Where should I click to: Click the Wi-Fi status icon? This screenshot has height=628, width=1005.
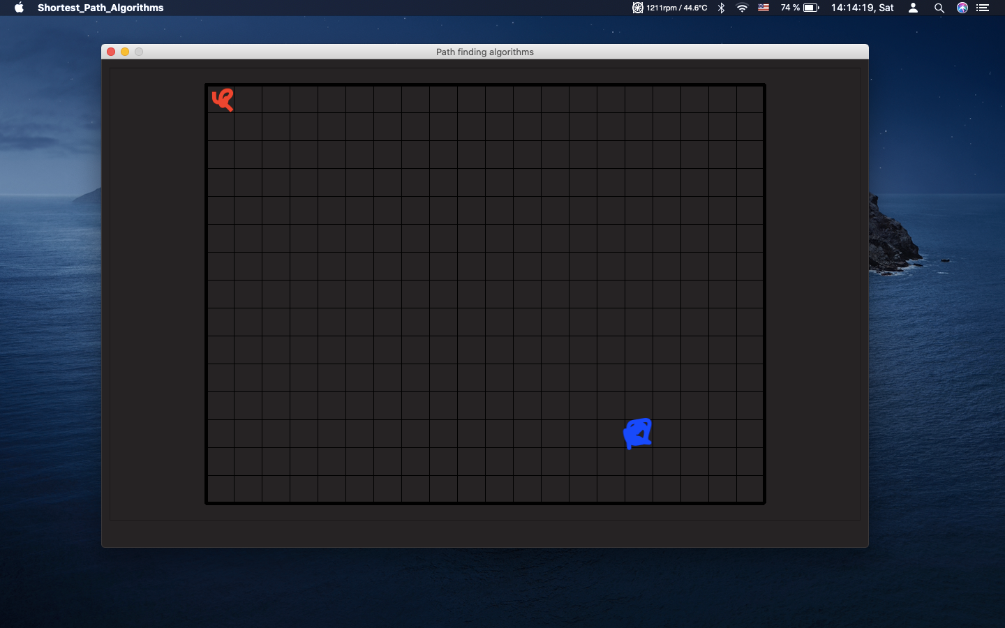tap(741, 8)
